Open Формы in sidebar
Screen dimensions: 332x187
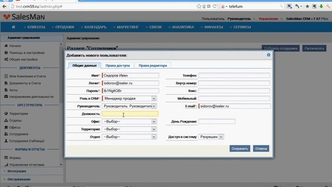tap(15, 158)
